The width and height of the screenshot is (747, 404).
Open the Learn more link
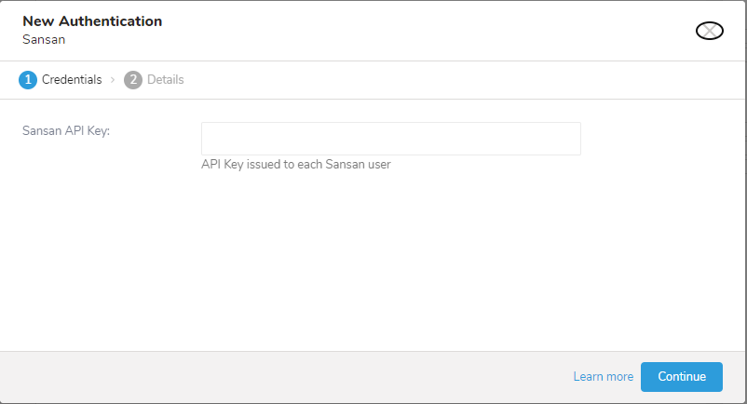[603, 377]
